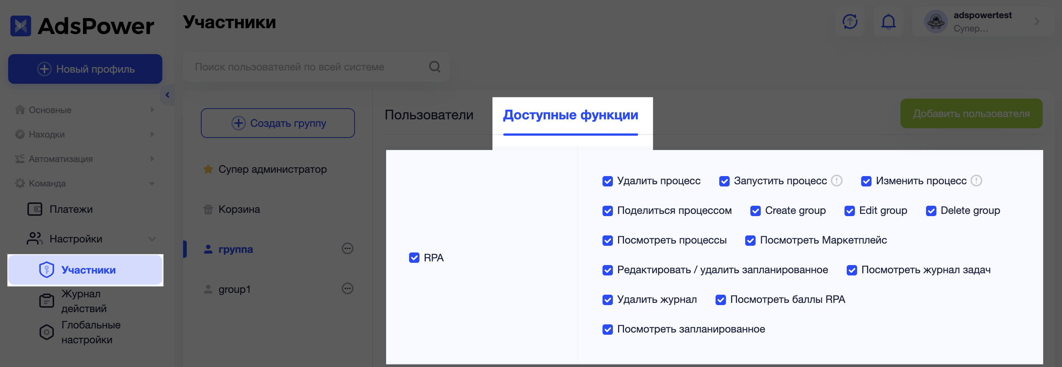Switch to the Пользователи tab
Screen dimensions: 1062x367
point(429,115)
